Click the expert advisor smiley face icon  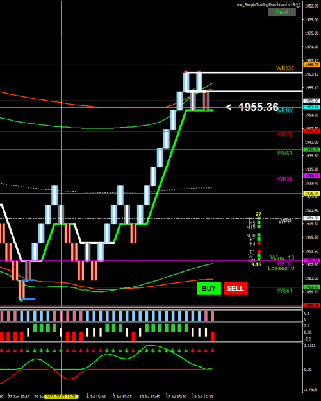pyautogui.click(x=298, y=5)
